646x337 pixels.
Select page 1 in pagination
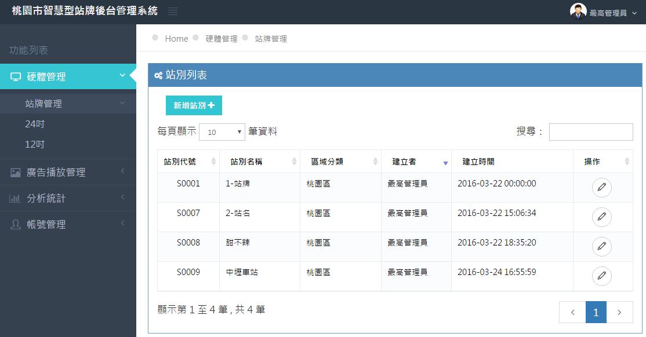[x=596, y=312]
